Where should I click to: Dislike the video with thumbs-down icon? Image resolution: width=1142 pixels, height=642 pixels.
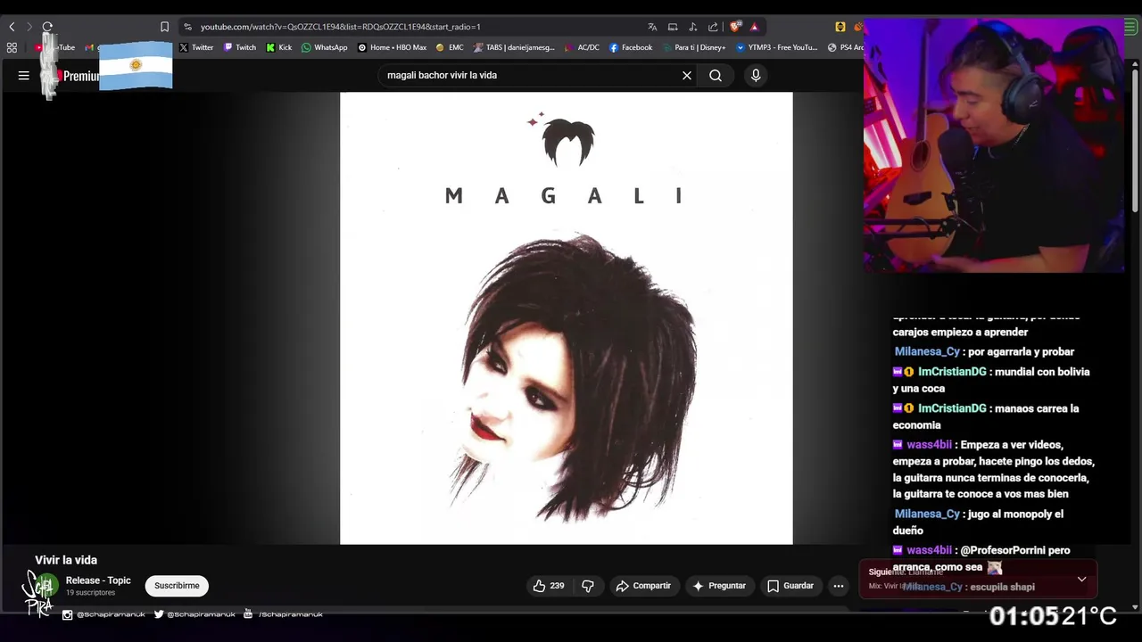click(588, 586)
